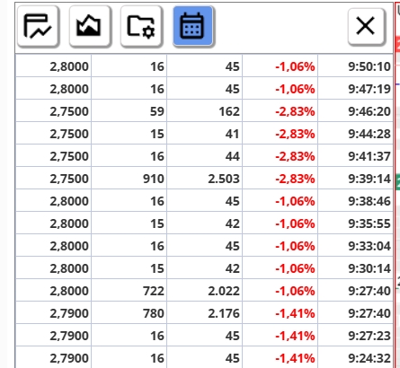Screen dimensions: 400x368
Task: Select price 2,7500 in the 9:39:14 row
Action: [x=69, y=179]
